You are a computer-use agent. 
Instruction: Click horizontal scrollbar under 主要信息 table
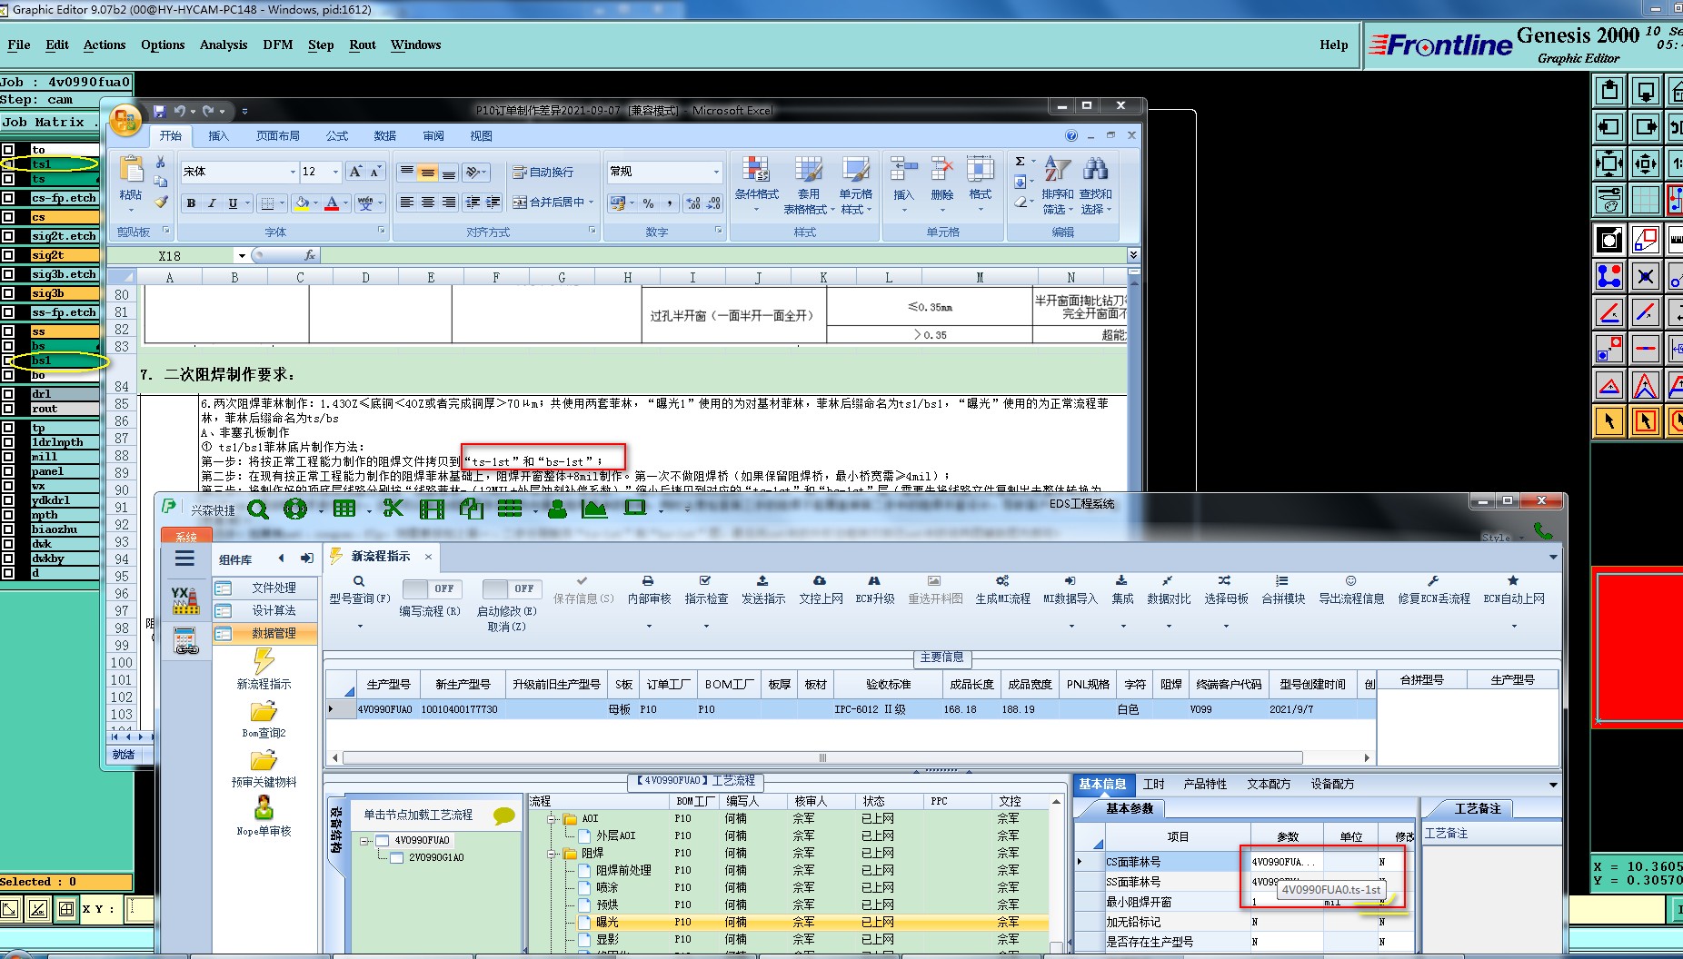pos(822,757)
